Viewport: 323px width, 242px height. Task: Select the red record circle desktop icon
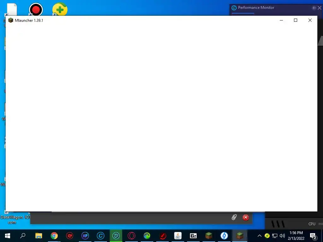click(36, 9)
